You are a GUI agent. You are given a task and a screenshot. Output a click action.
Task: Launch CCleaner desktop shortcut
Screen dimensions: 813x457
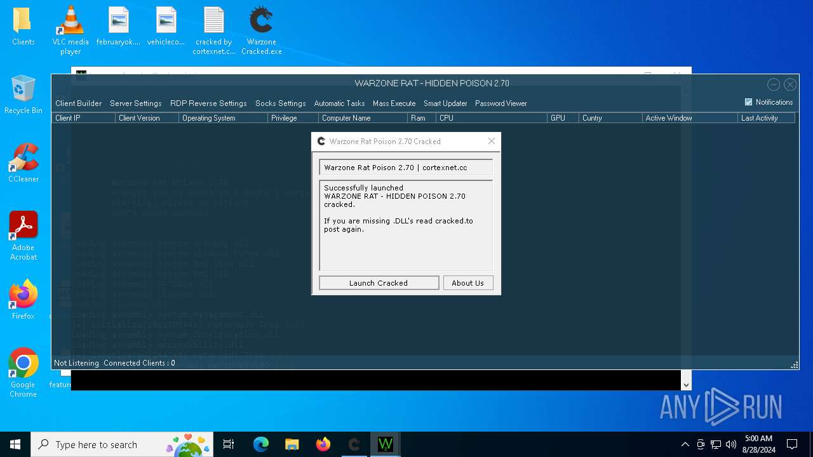(x=23, y=163)
